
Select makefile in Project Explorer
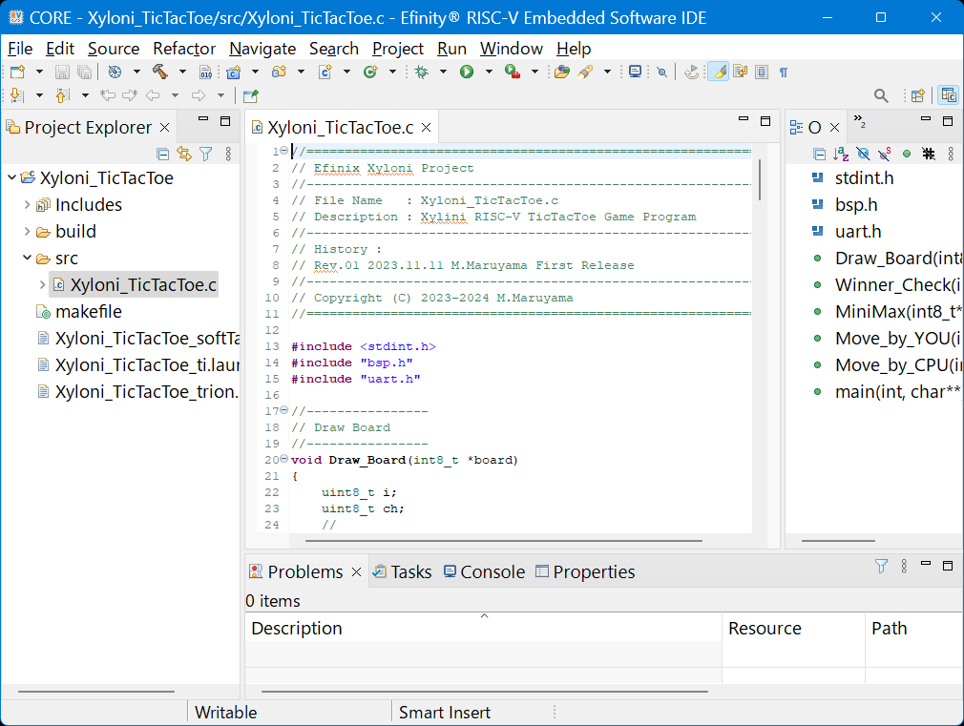(88, 312)
